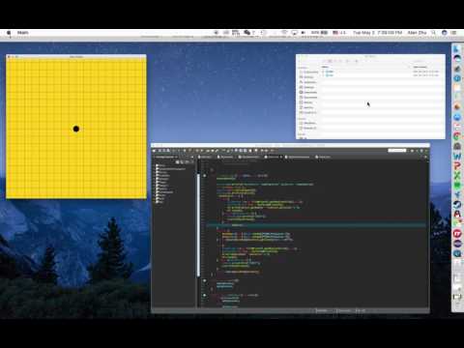Sort by Date Modified column in Finder
Viewport: 464px width, 348px height.
click(x=420, y=67)
